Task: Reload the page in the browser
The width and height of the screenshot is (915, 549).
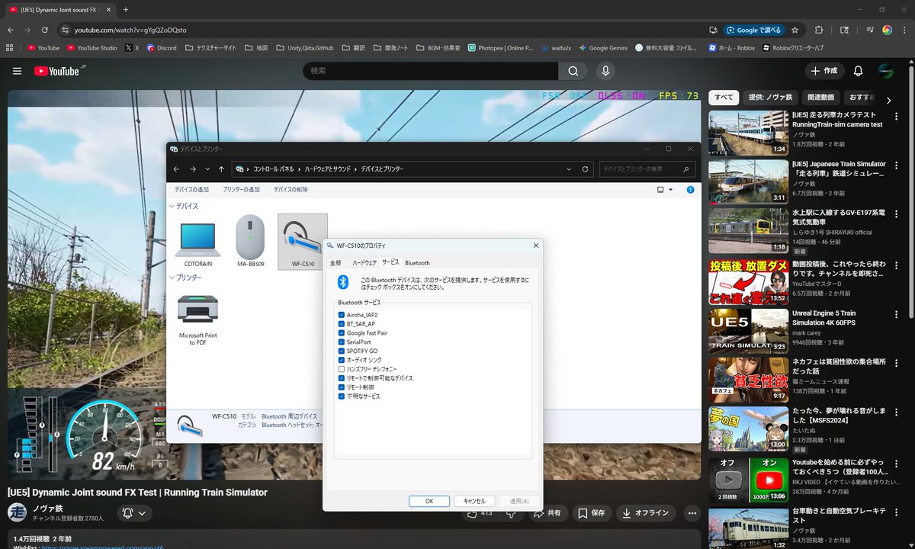Action: tap(45, 30)
